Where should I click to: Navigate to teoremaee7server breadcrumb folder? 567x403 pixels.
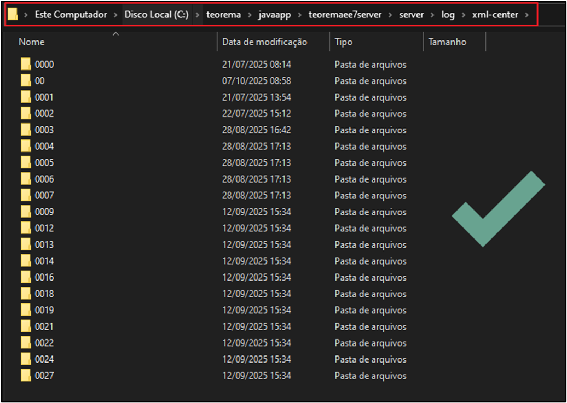(x=345, y=15)
